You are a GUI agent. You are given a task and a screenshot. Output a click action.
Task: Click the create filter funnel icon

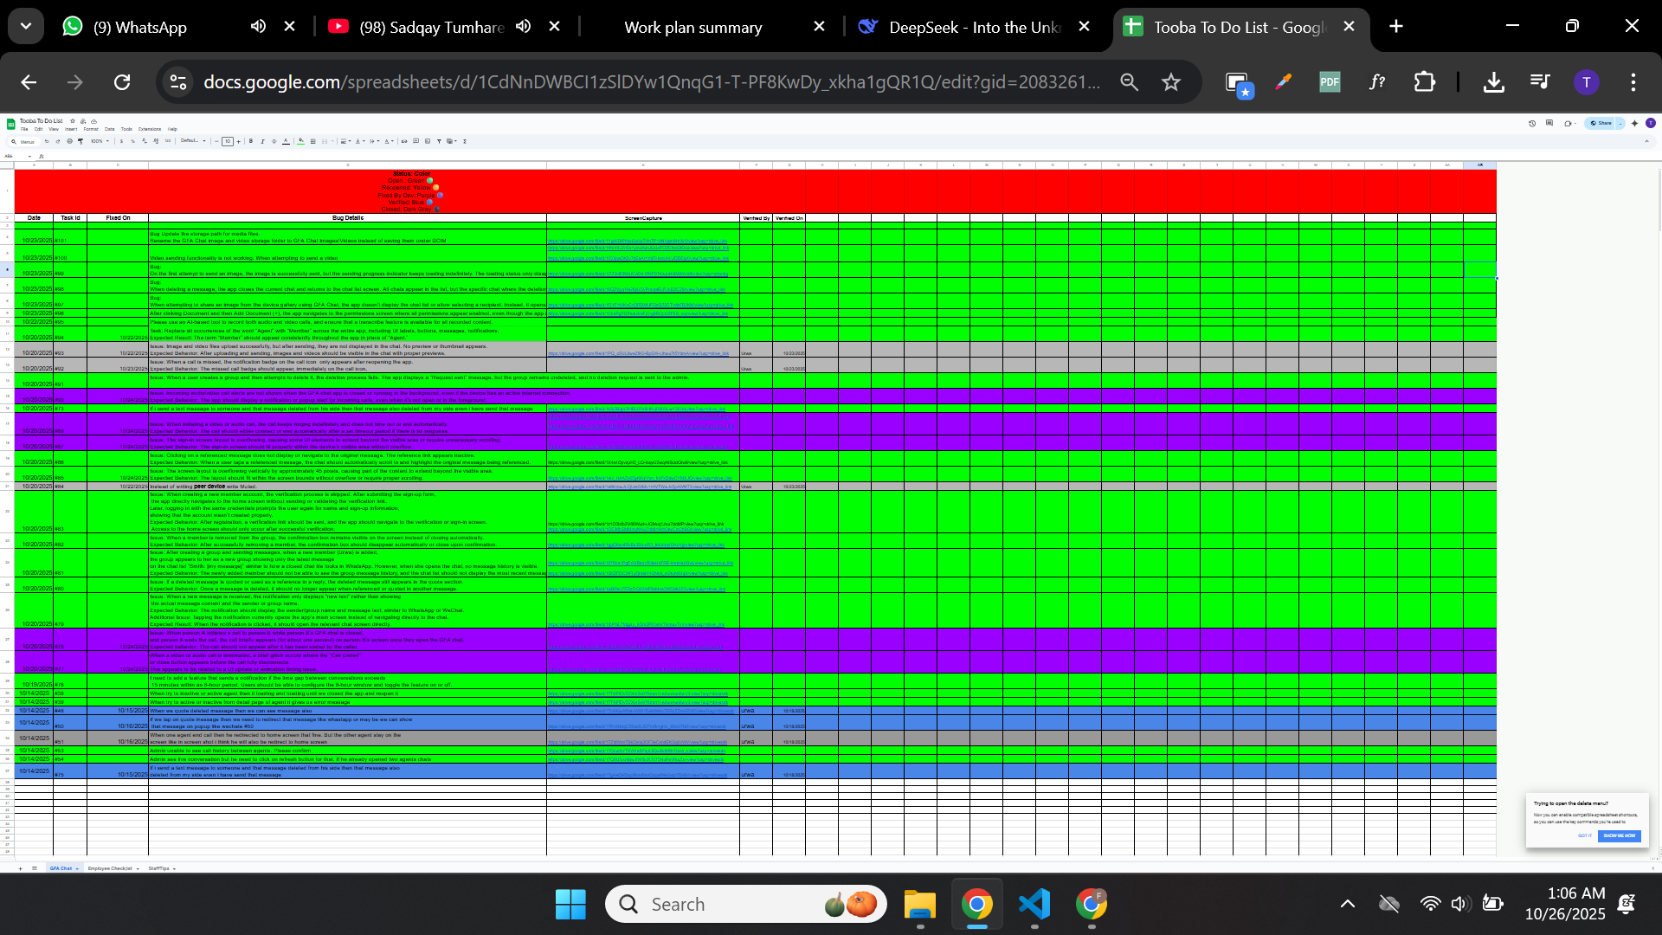tap(439, 141)
